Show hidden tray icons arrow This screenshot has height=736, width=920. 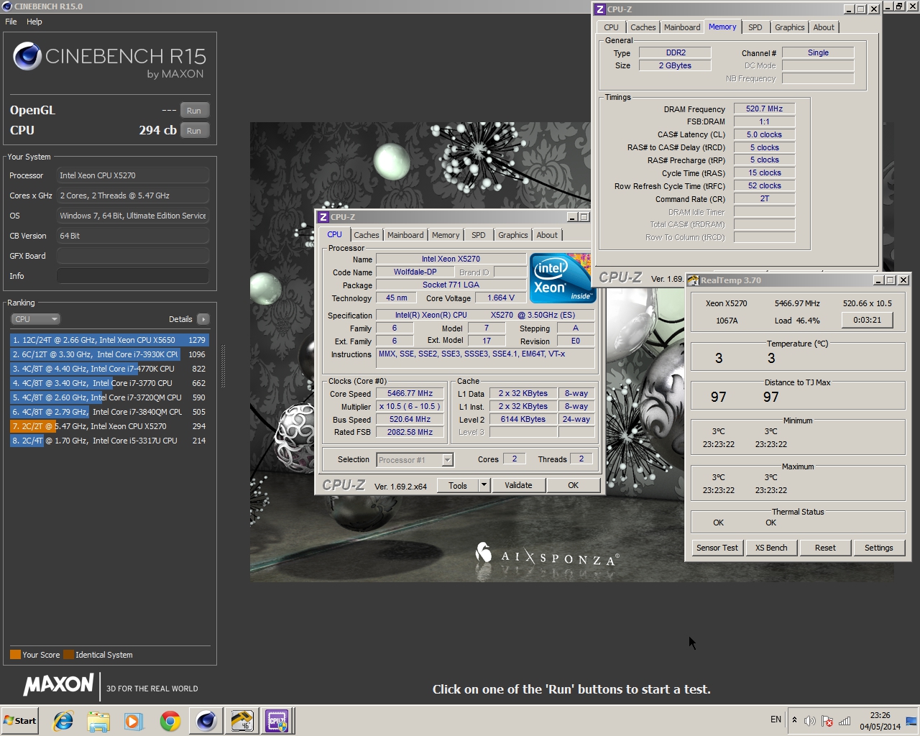[794, 719]
